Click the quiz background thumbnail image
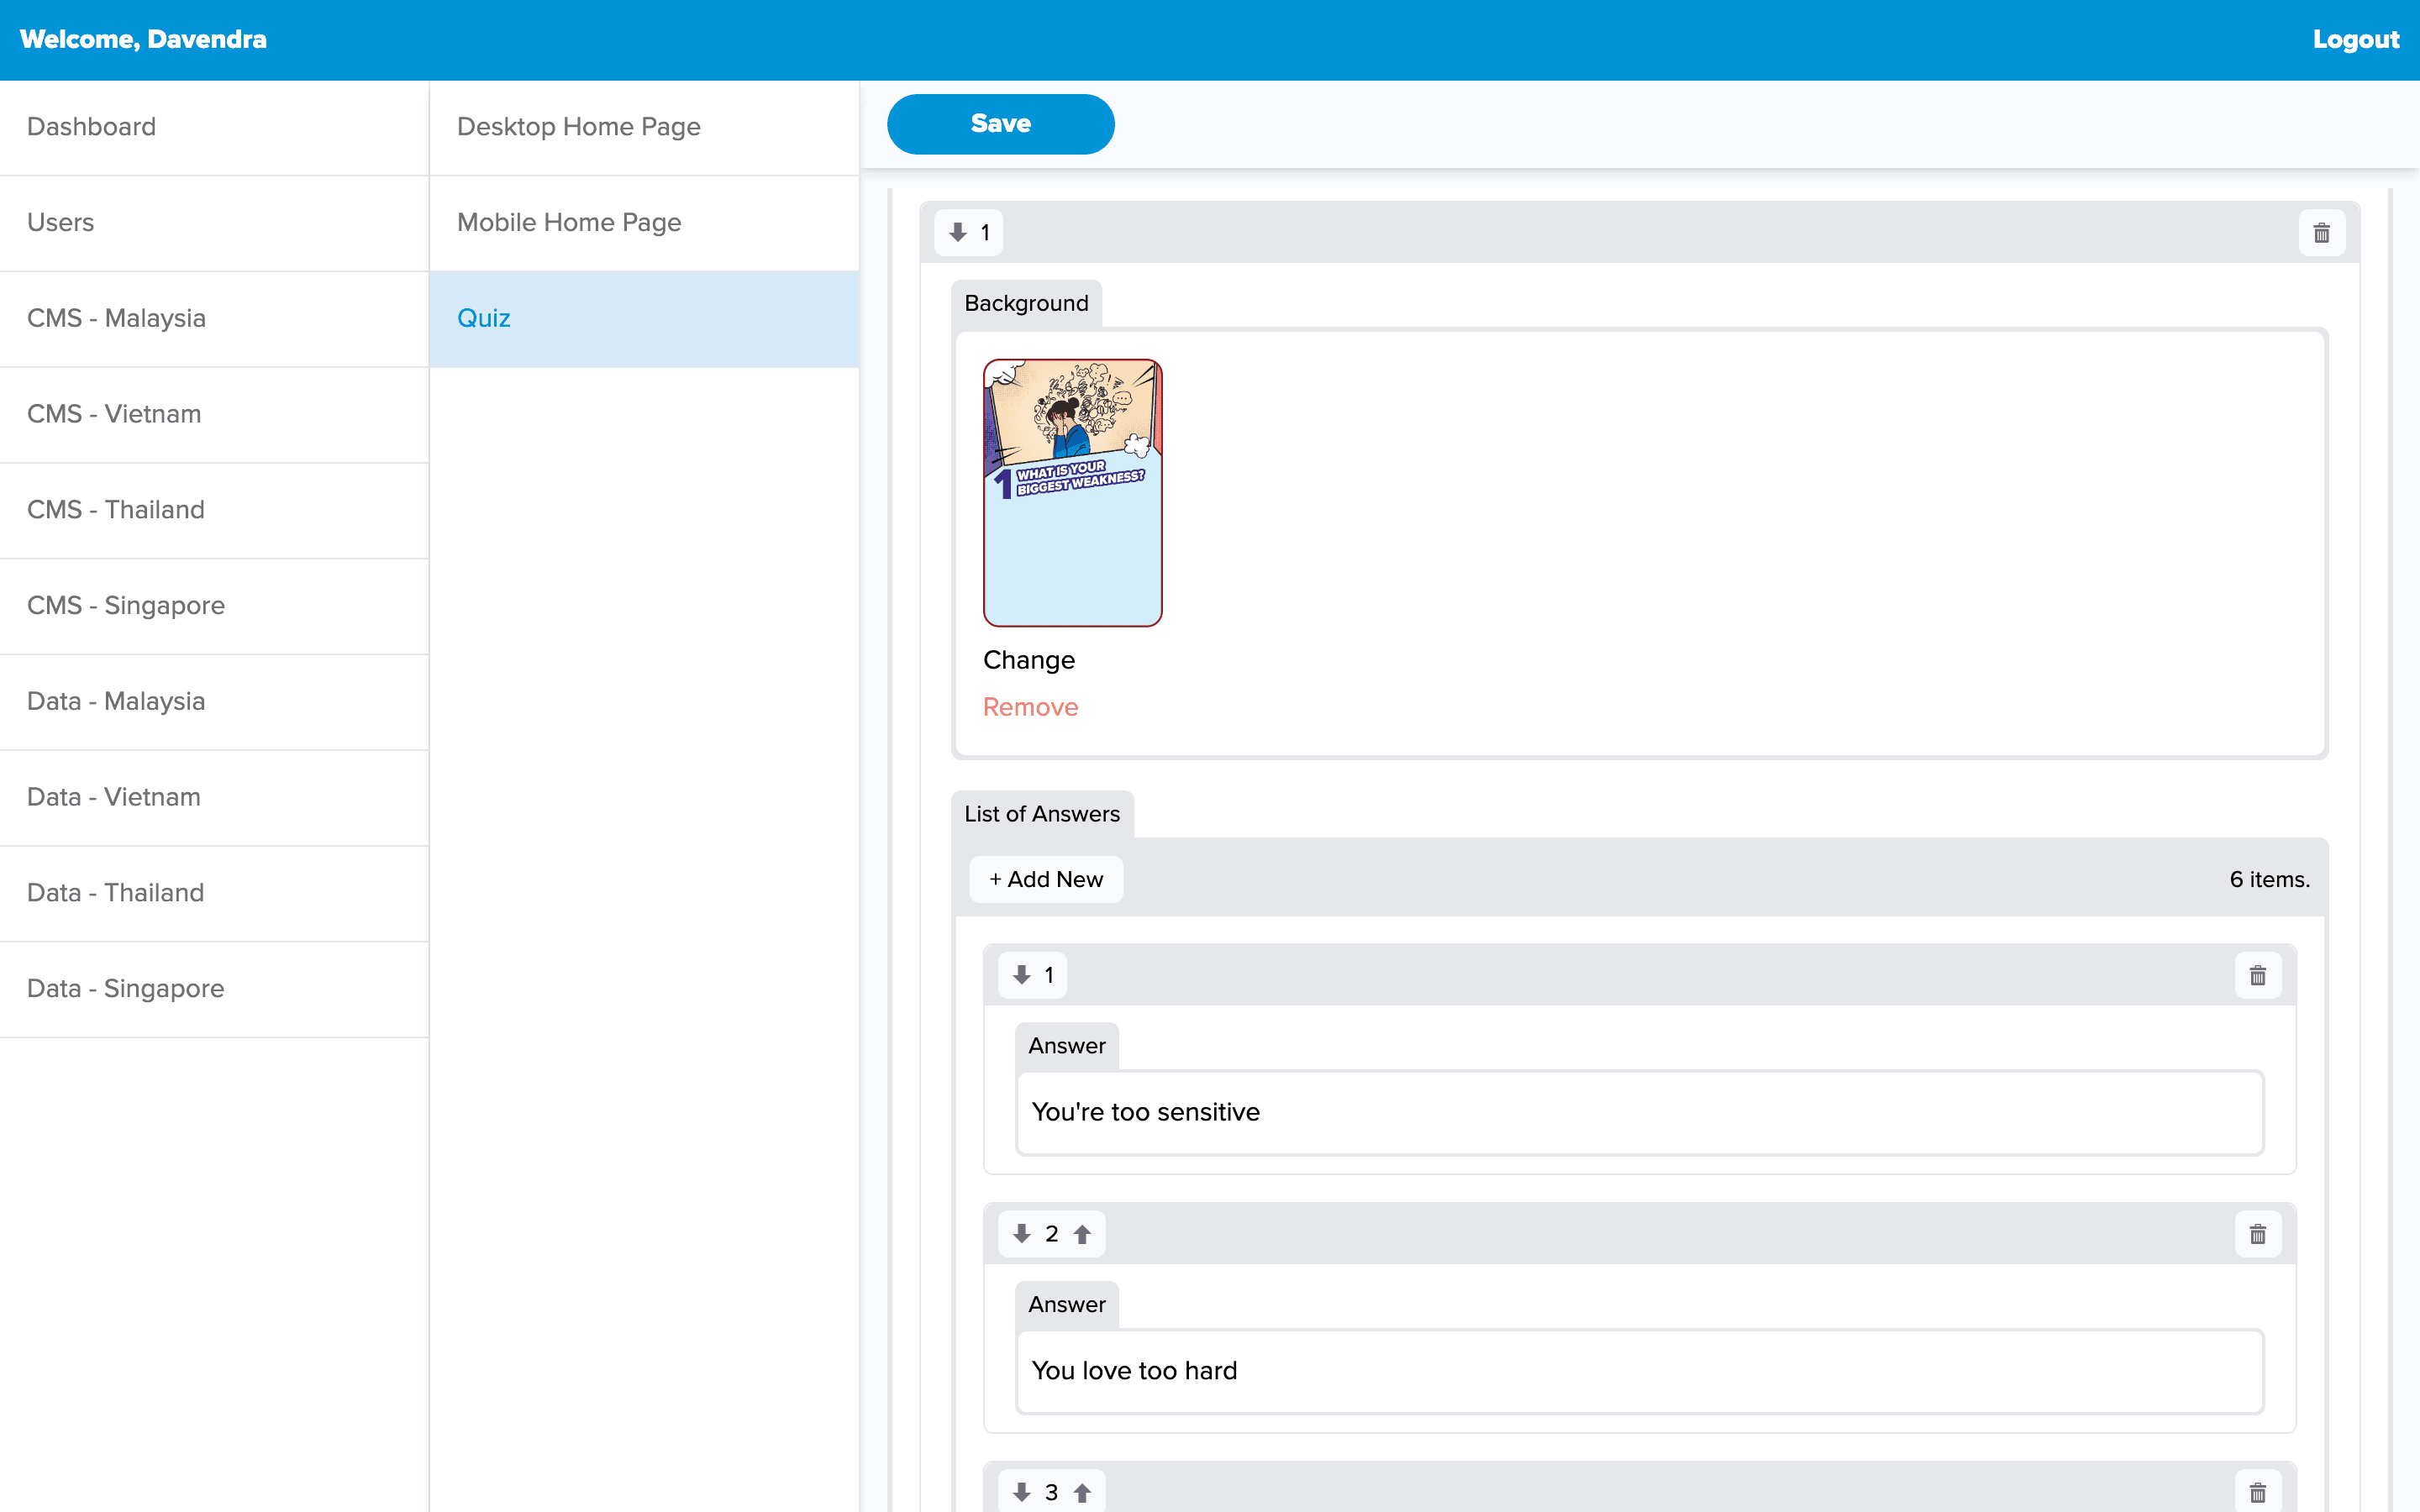The width and height of the screenshot is (2420, 1512). (x=1072, y=493)
